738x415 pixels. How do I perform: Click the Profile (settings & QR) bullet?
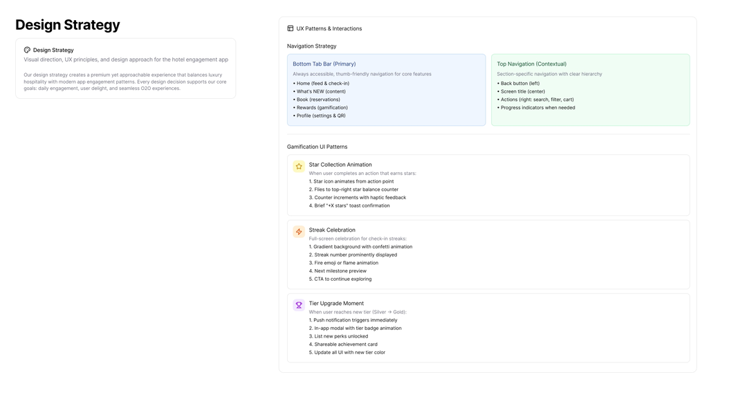[x=321, y=116]
